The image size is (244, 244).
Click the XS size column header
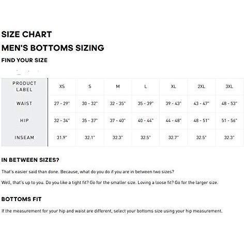pos(62,86)
